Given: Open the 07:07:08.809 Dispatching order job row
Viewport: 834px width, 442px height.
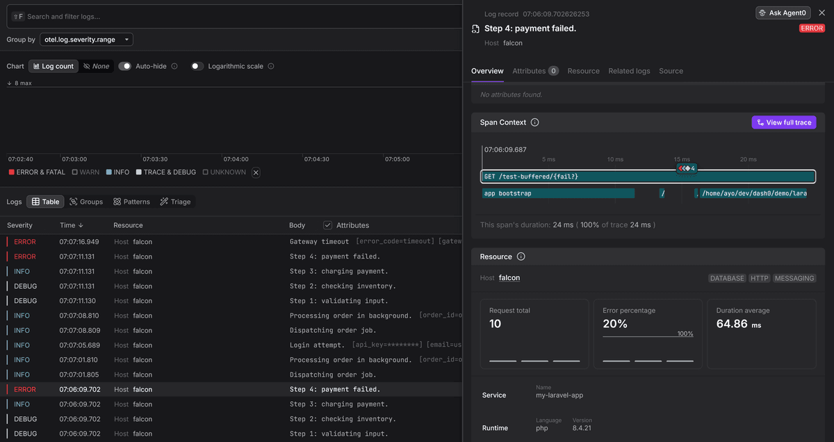Looking at the screenshot, I should coord(231,330).
